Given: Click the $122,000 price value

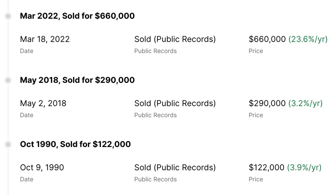Looking at the screenshot, I should tap(267, 168).
